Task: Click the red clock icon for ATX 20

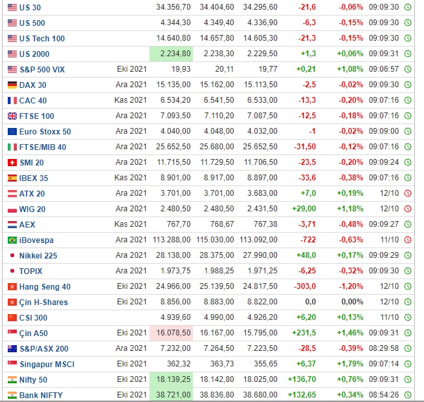Action: (408, 193)
